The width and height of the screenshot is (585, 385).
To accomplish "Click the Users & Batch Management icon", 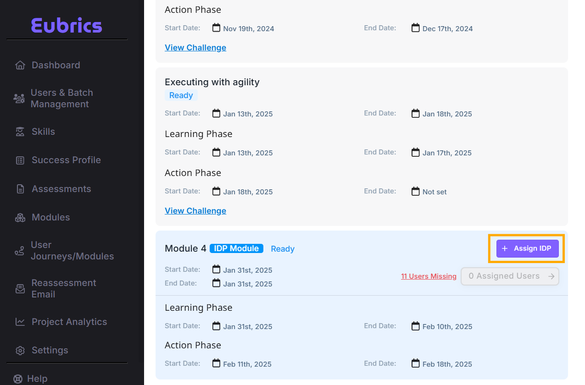I will coord(19,99).
